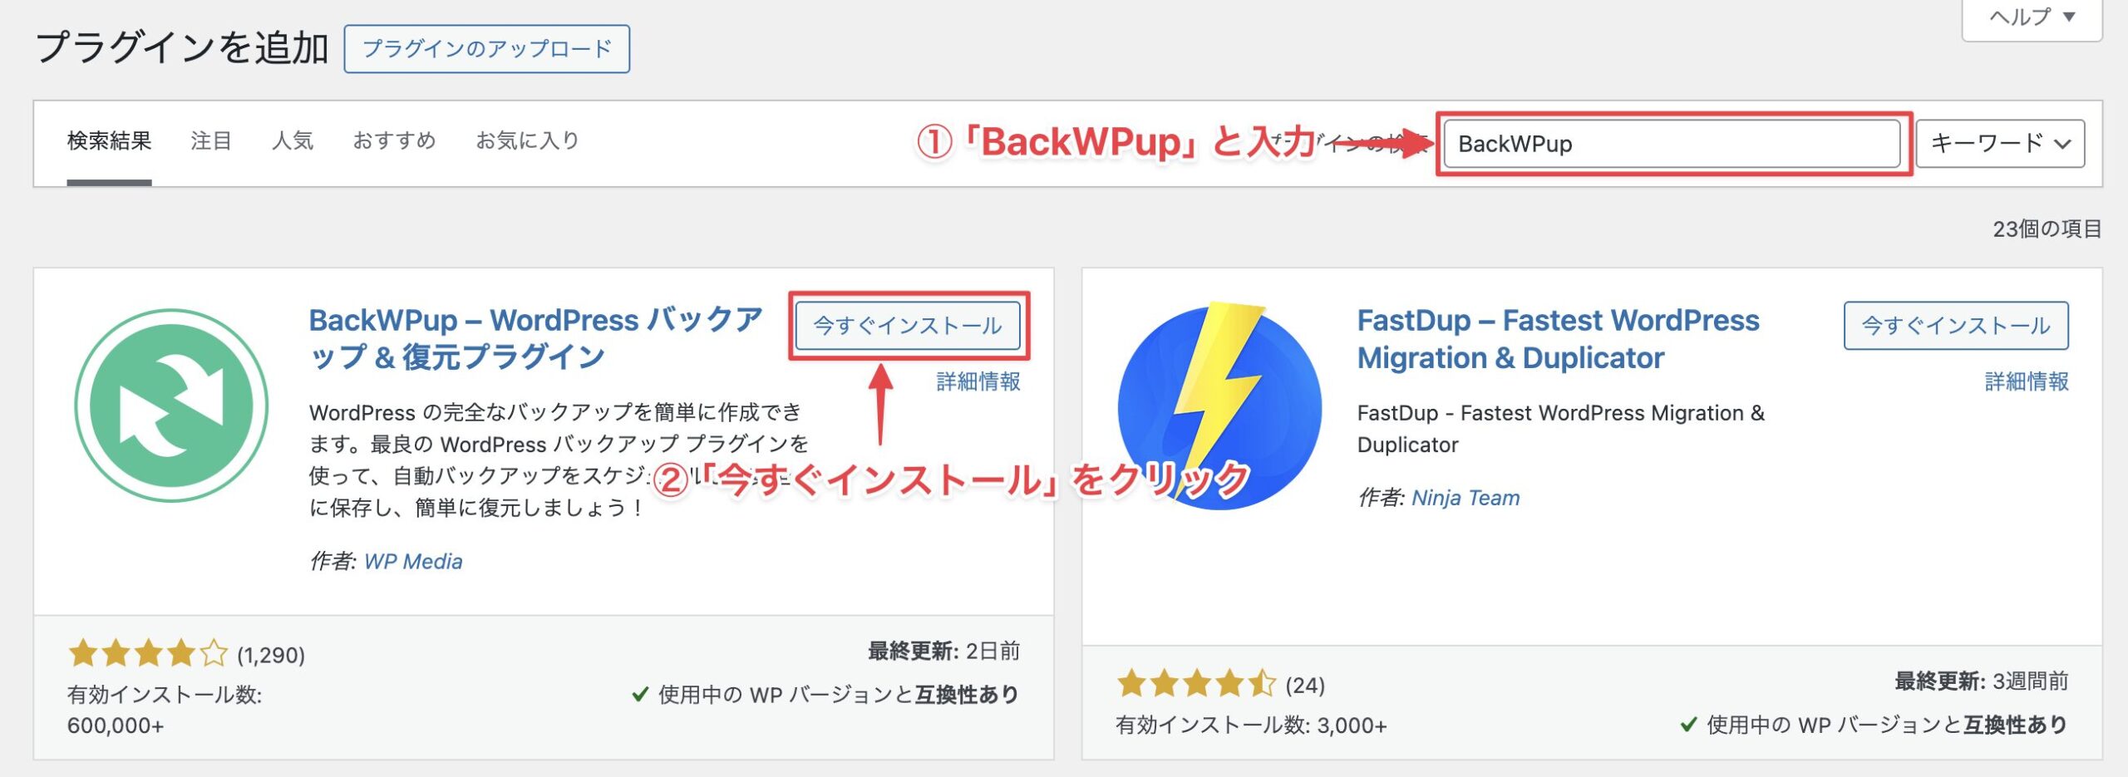Open the キーワード search type dropdown

(x=2000, y=144)
